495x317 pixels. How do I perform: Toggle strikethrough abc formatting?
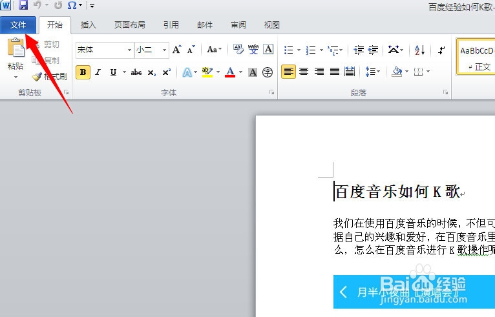pyautogui.click(x=136, y=72)
